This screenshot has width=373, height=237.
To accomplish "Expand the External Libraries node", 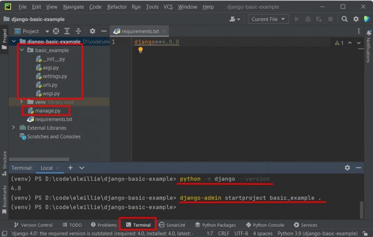I will pyautogui.click(x=14, y=128).
